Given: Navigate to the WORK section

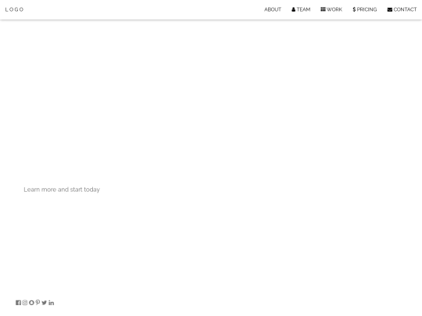Looking at the screenshot, I should (331, 9).
